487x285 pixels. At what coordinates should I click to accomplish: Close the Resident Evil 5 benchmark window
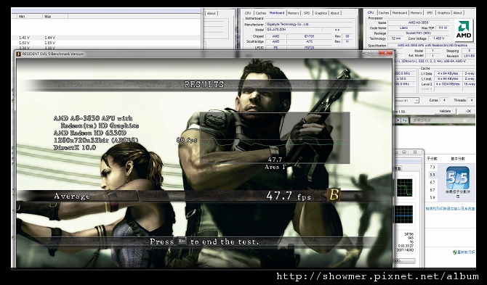(x=386, y=53)
